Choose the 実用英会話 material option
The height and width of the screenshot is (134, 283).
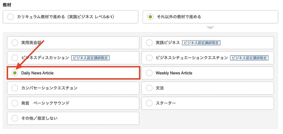tap(15, 43)
